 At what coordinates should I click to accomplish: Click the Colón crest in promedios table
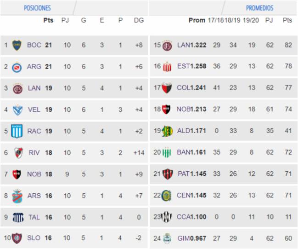(167, 88)
